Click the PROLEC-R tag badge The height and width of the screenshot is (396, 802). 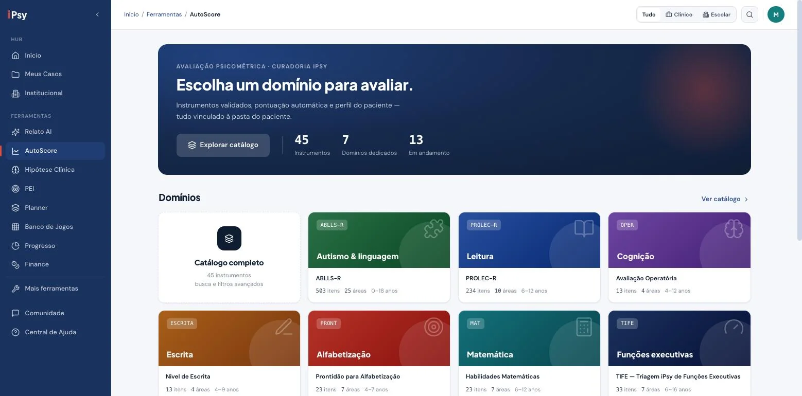tap(484, 225)
